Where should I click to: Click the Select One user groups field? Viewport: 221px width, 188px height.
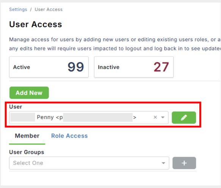pos(89,163)
